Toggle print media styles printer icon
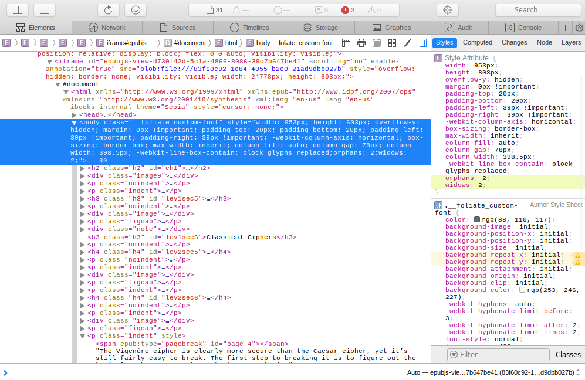Viewport: 585px width, 380px height. [x=361, y=43]
